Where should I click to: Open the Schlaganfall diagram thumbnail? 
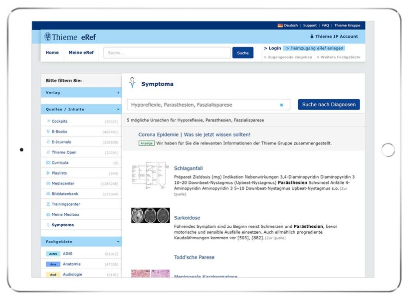[150, 175]
